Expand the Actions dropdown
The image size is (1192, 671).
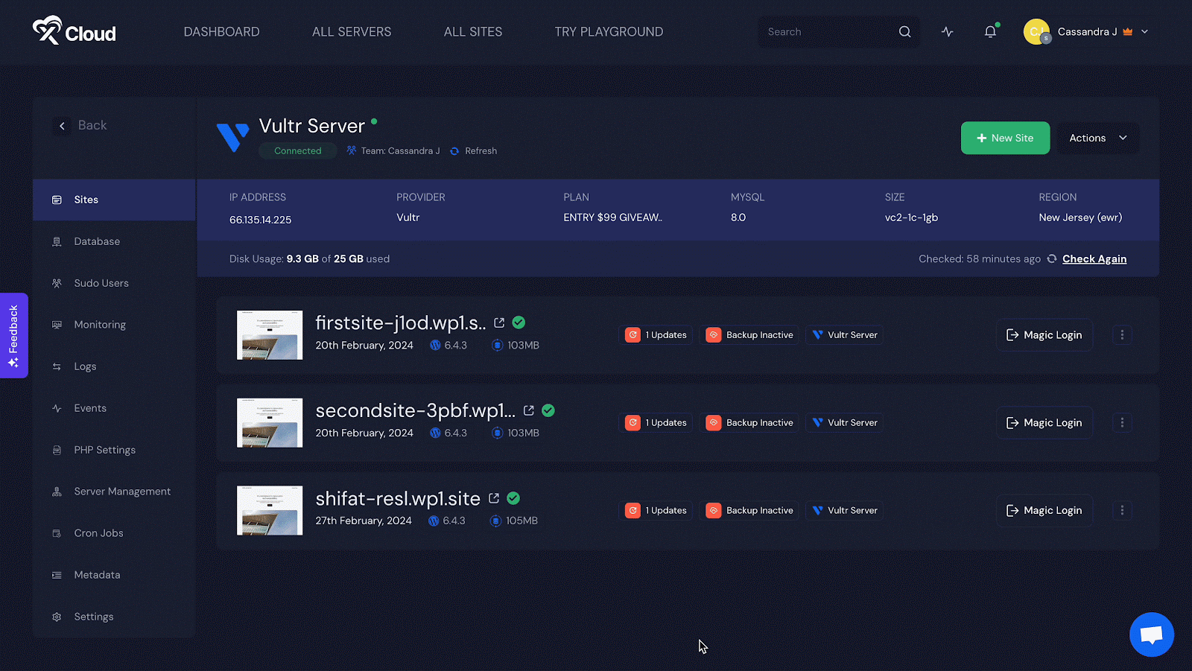(1098, 139)
